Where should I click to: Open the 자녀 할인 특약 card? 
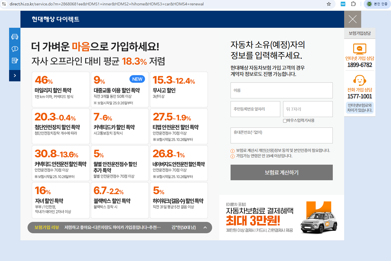pyautogui.click(x=61, y=200)
